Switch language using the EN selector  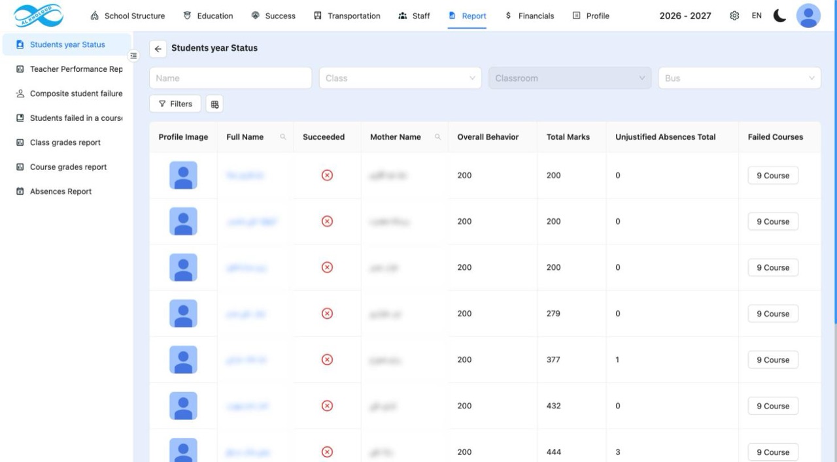(757, 16)
